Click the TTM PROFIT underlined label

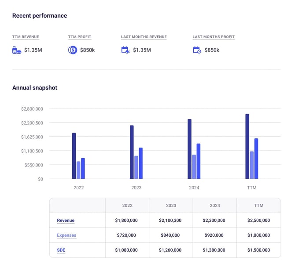(80, 37)
